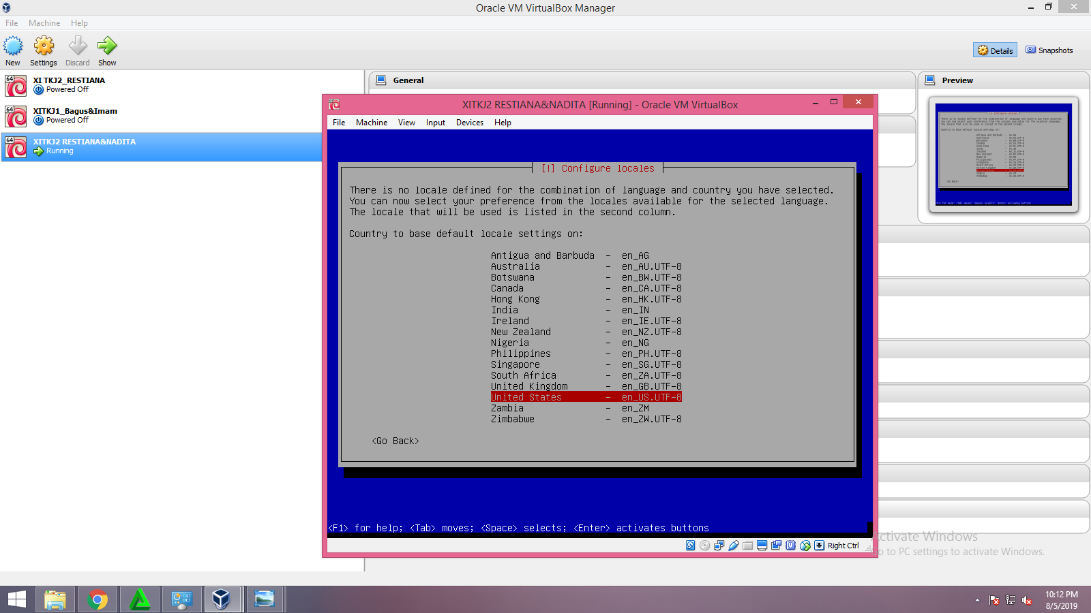1091x613 pixels.
Task: Select New Zealand locale row
Action: click(586, 332)
